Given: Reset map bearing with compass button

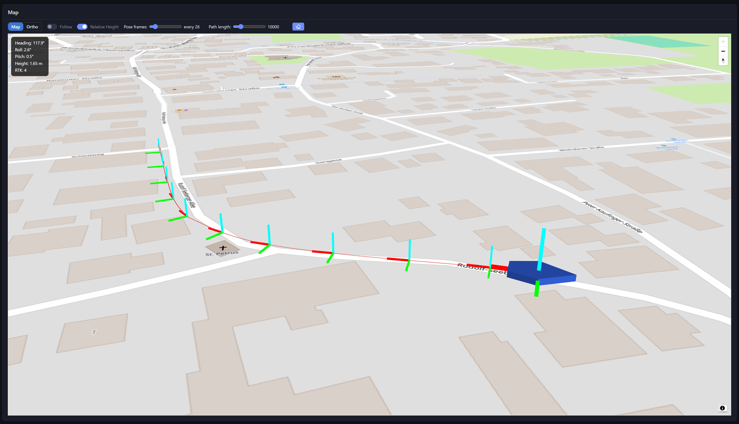Looking at the screenshot, I should 723,60.
